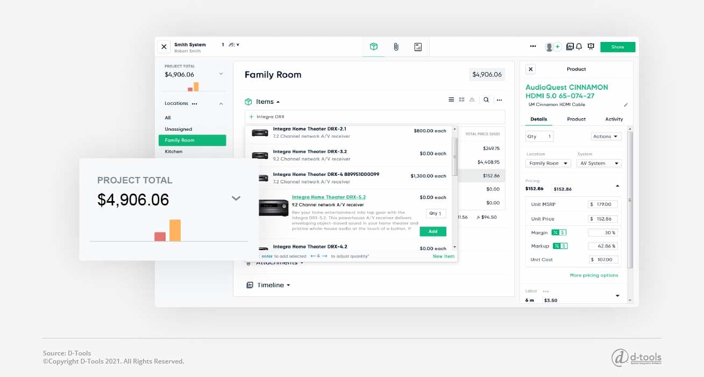Edit Unit Cost value field
The image size is (704, 377).
pyautogui.click(x=603, y=260)
